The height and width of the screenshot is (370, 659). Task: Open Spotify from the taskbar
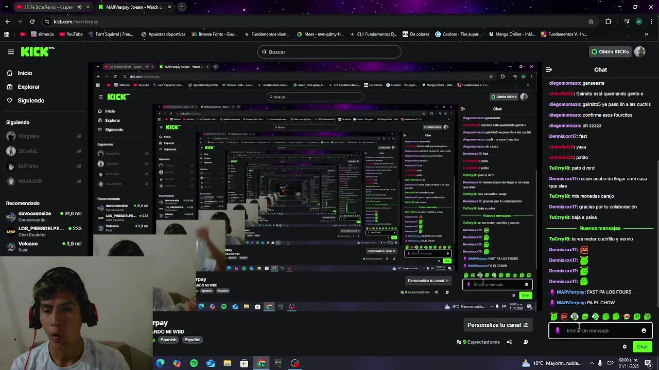[194, 363]
